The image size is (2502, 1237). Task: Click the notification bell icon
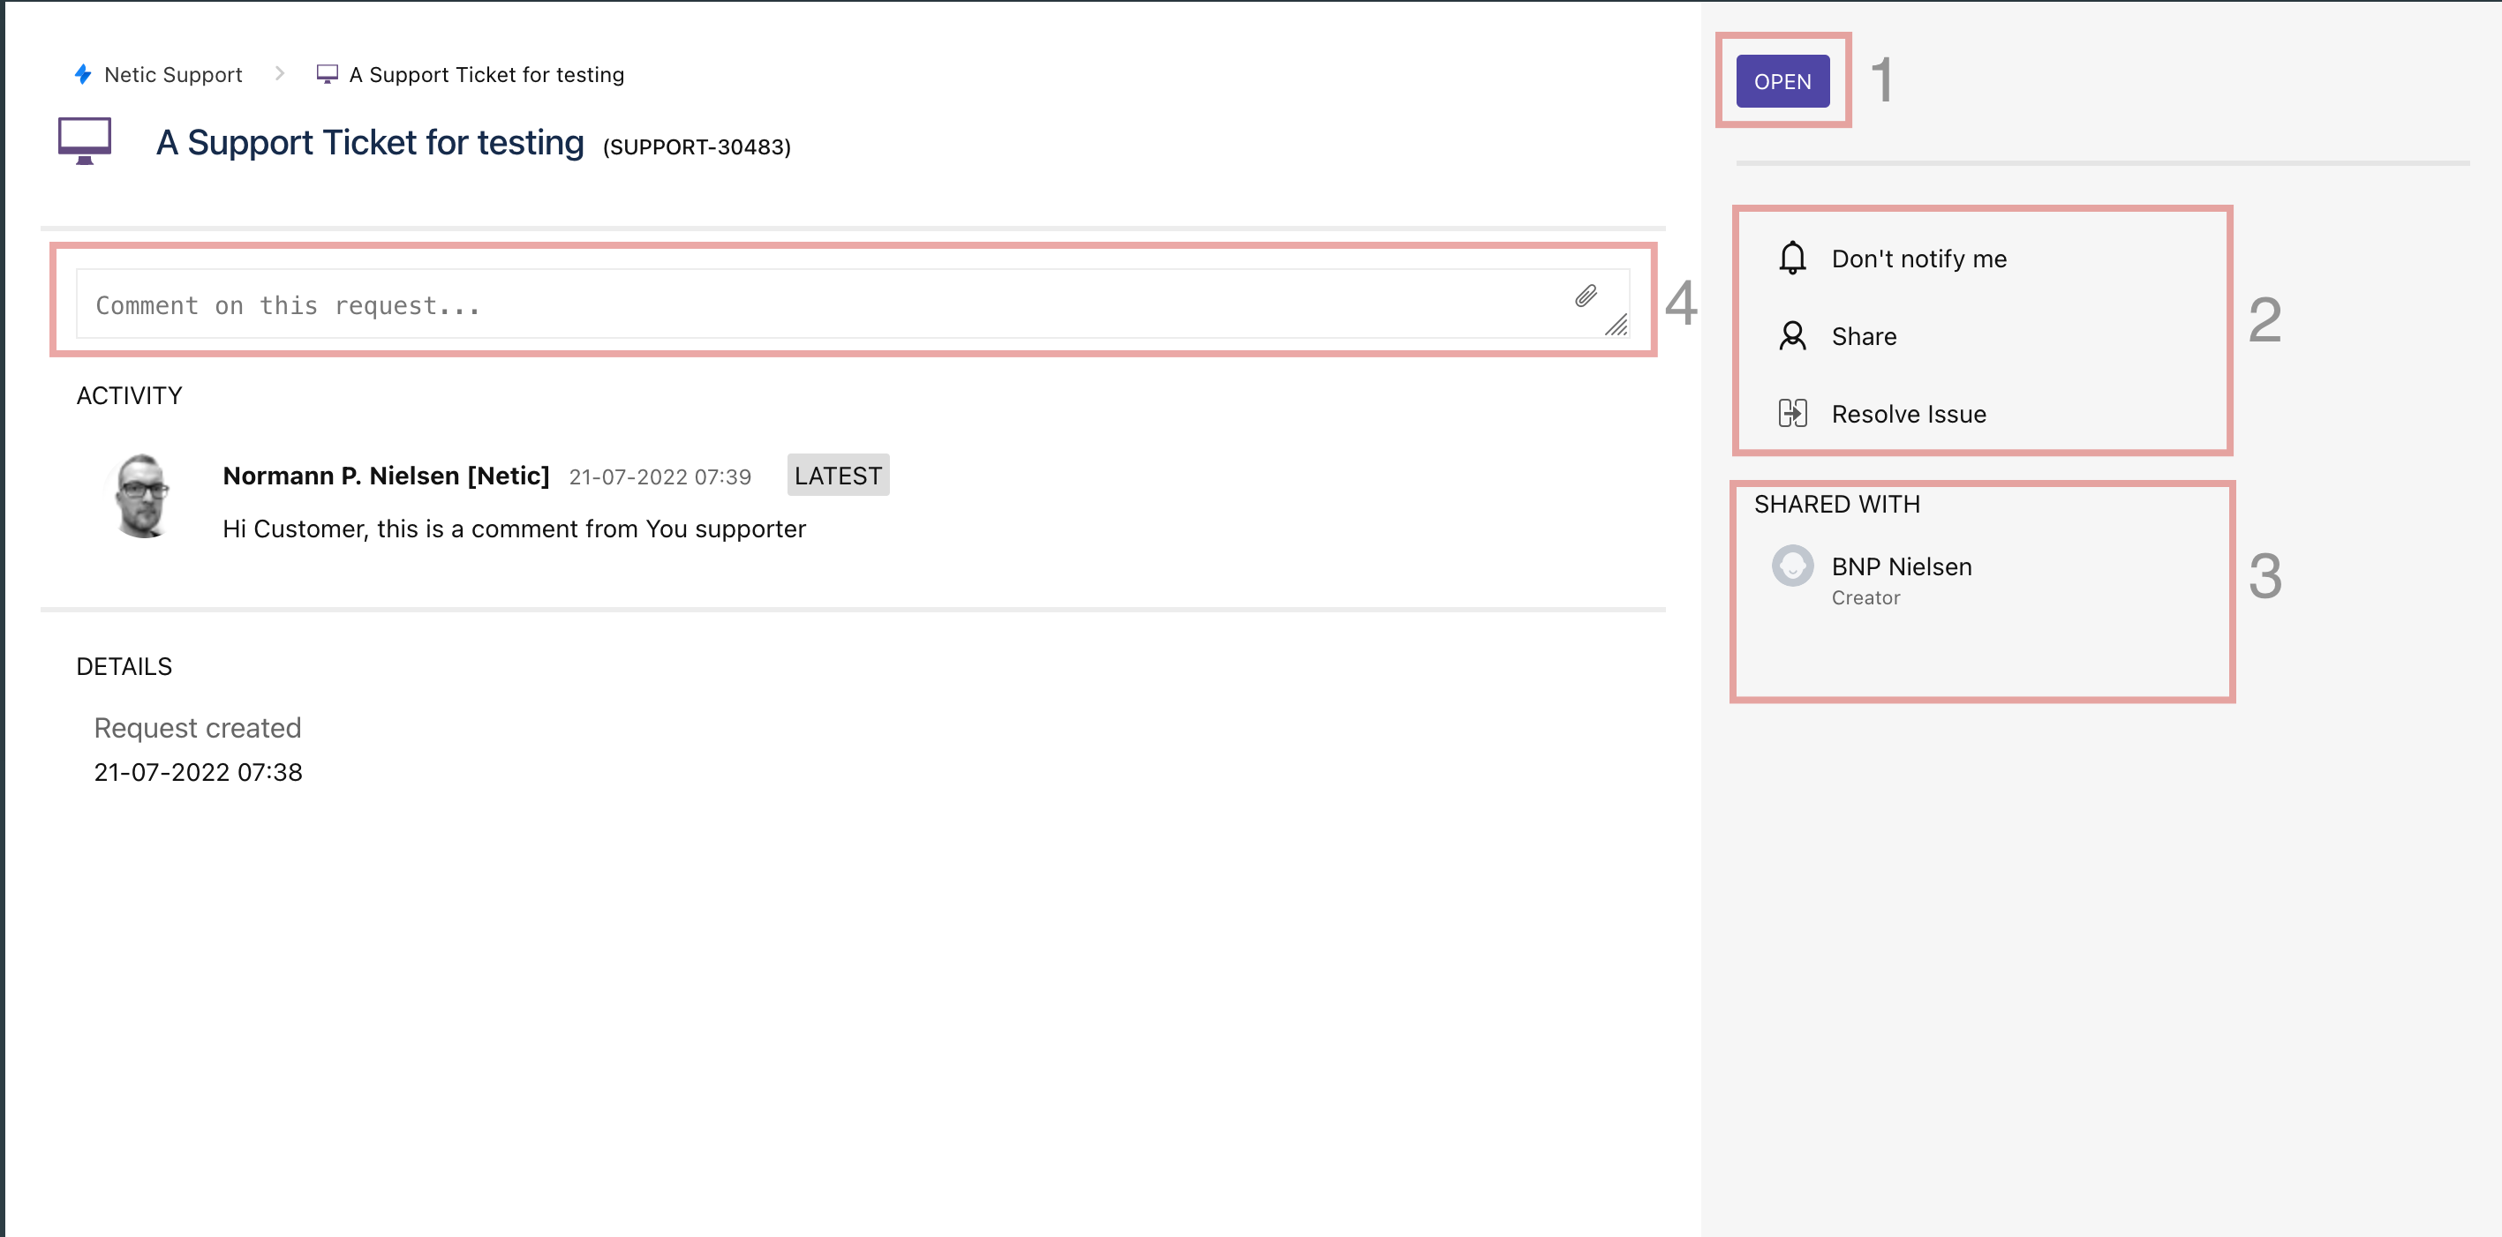pos(1792,259)
